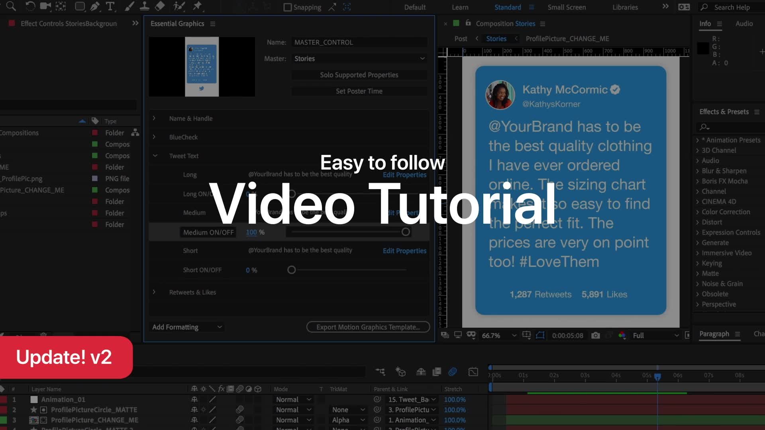Open the Composition panel menu icon
The height and width of the screenshot is (430, 765).
click(x=542, y=24)
